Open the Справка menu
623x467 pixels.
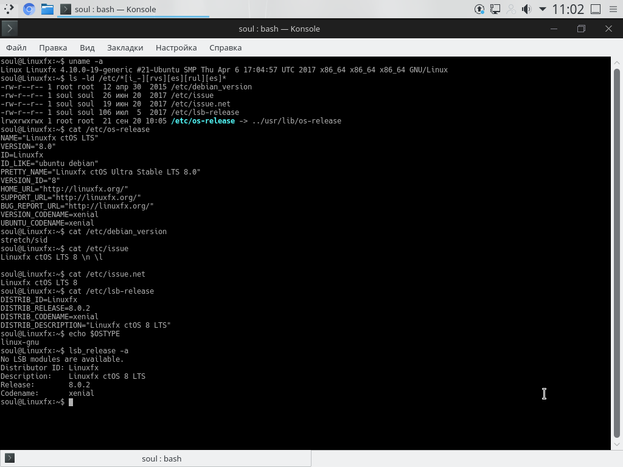tap(225, 47)
